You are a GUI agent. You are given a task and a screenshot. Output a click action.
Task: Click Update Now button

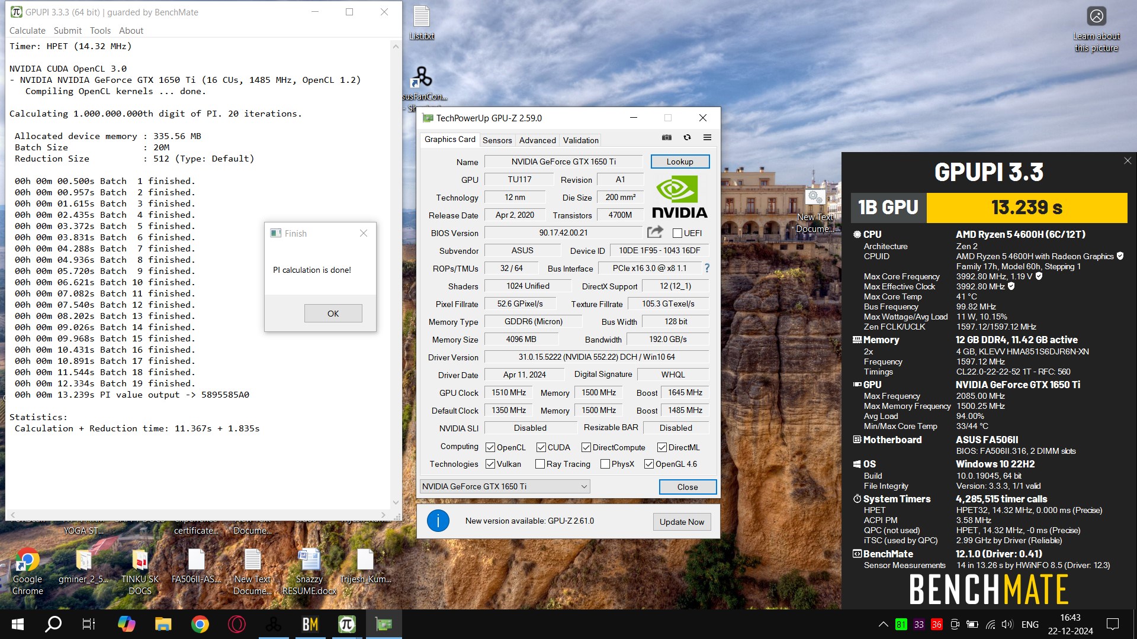[682, 522]
